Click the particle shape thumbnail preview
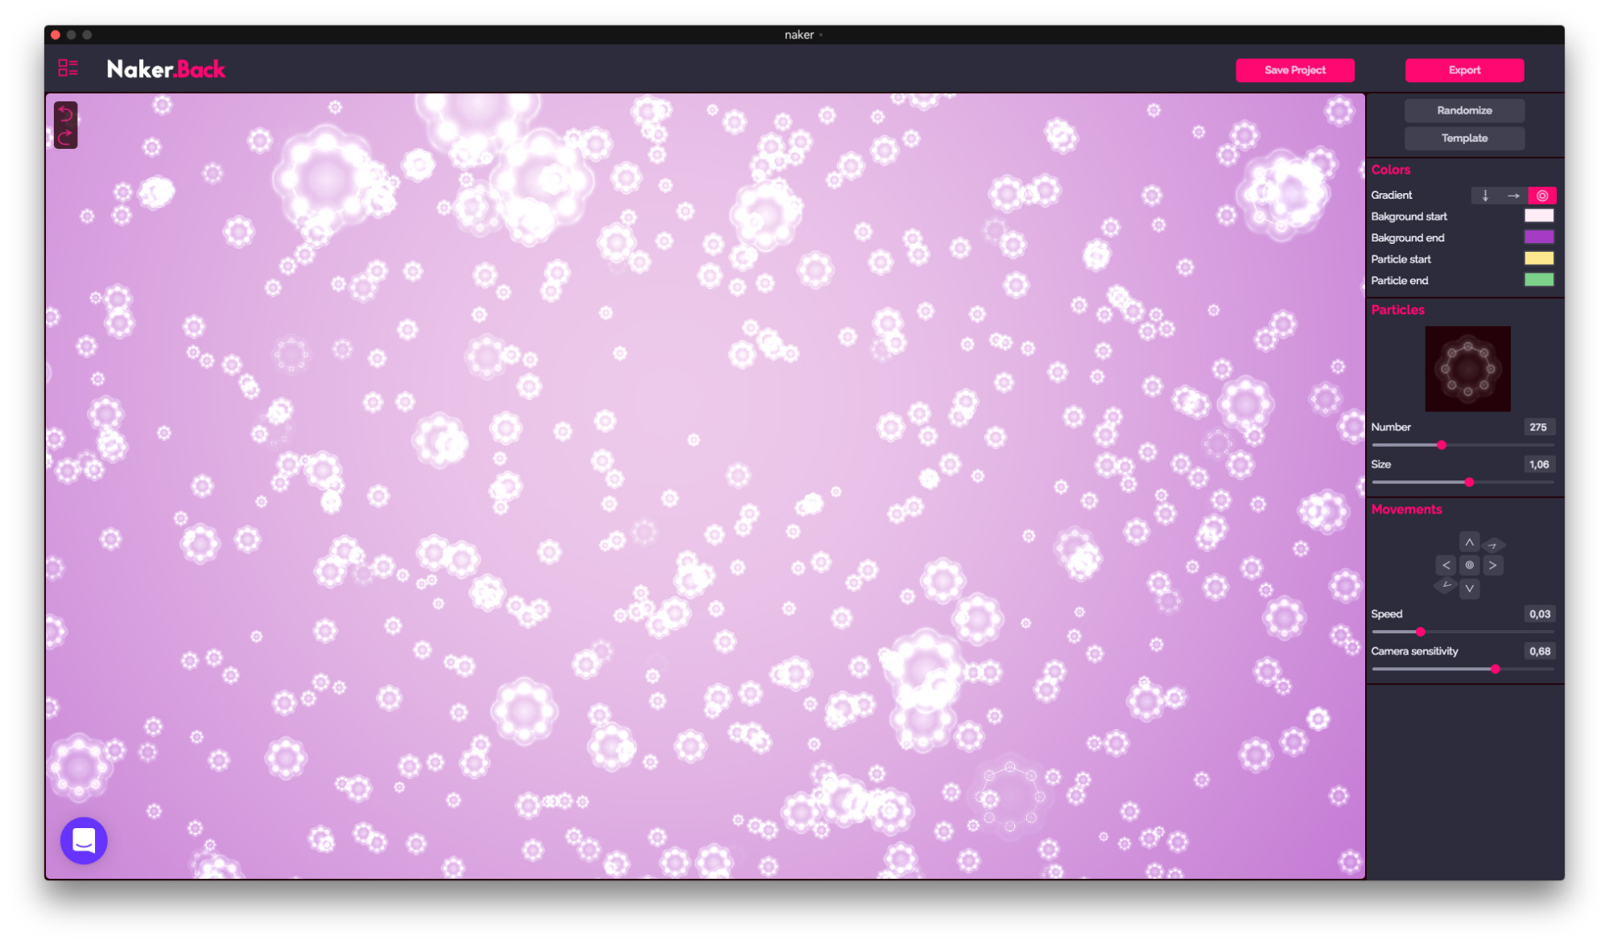Screen dimensions: 1609x944 coord(1467,368)
